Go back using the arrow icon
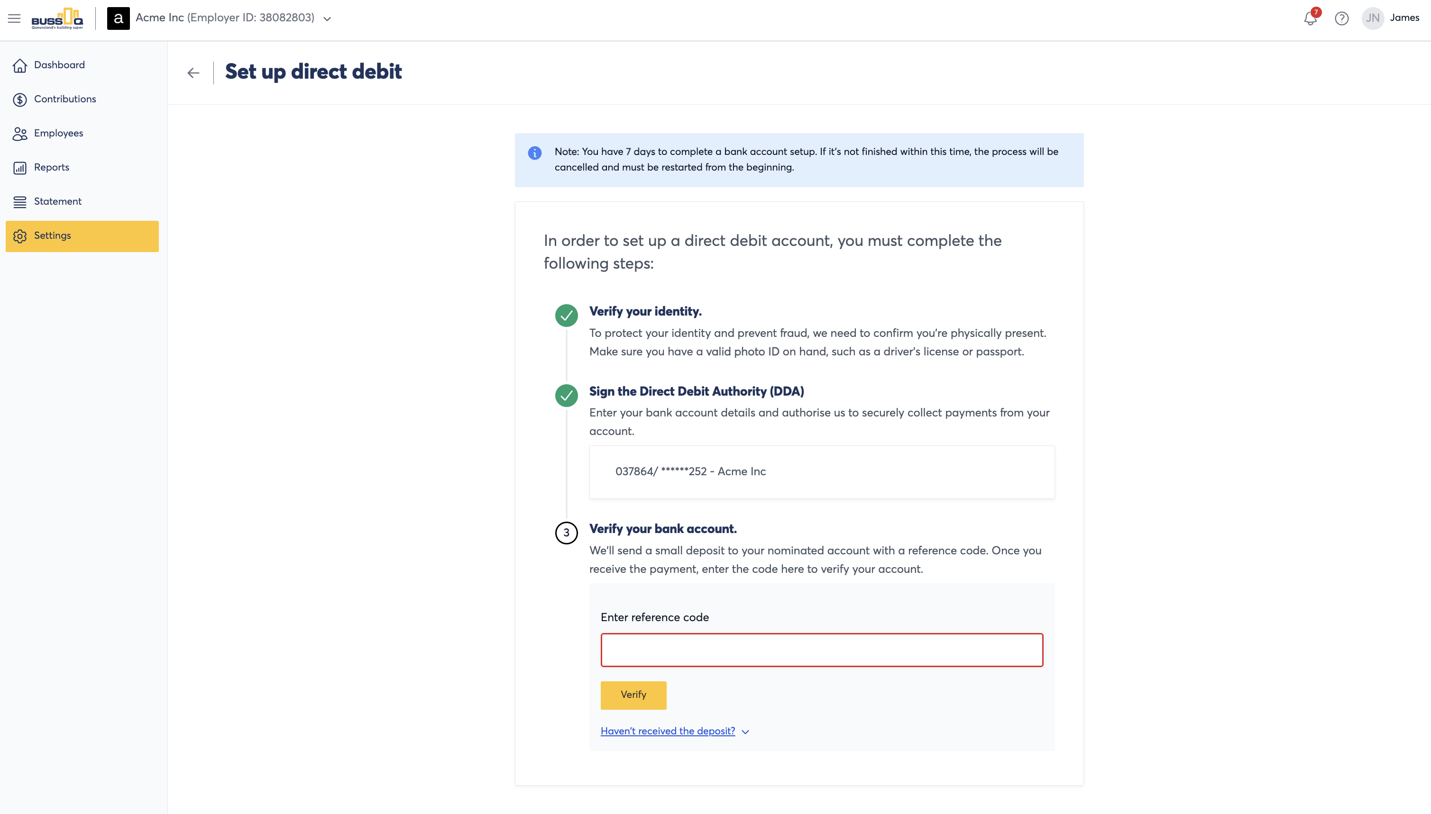This screenshot has width=1431, height=814. coord(193,72)
